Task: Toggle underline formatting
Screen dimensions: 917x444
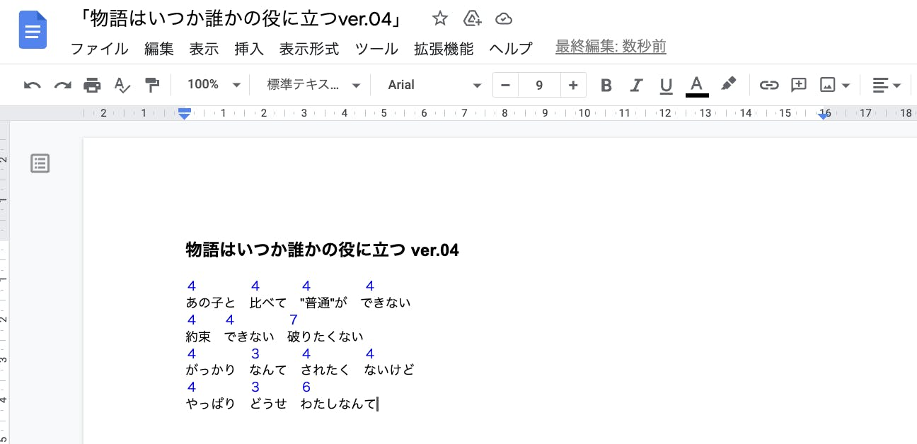Action: click(x=665, y=86)
